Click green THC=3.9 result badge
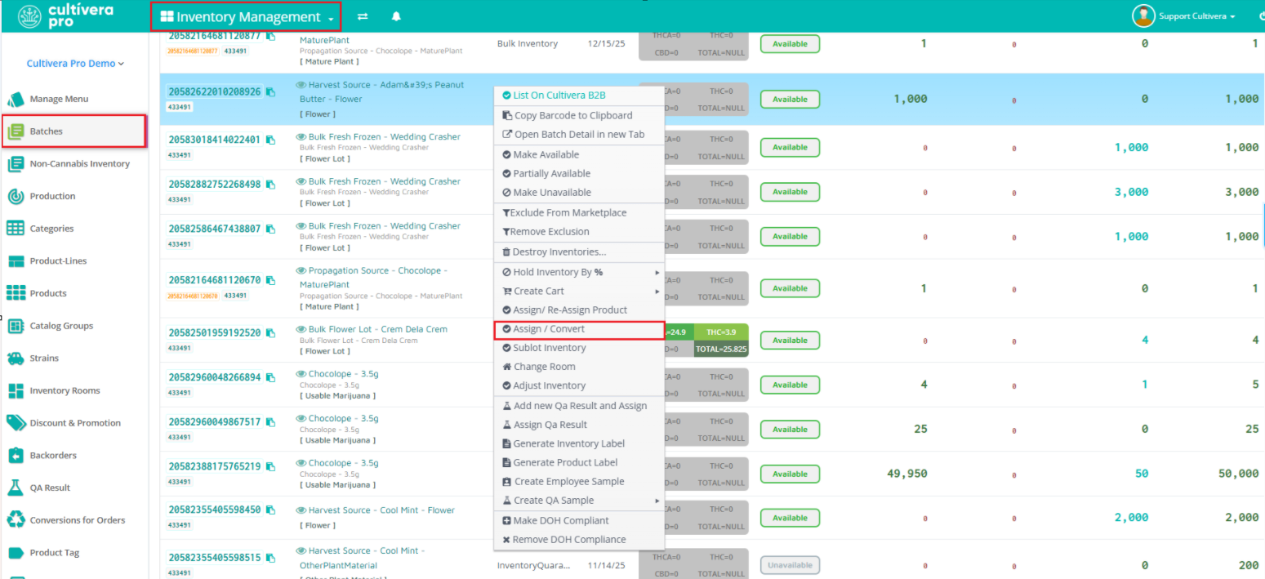 point(721,332)
